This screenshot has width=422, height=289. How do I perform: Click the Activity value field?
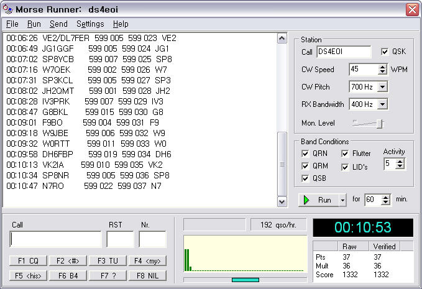tap(390, 163)
